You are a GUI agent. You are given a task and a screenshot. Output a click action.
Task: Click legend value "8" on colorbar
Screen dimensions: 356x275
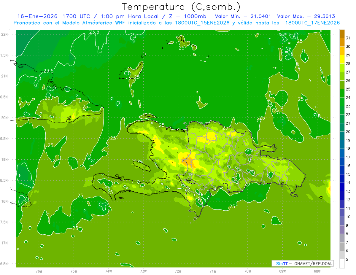(x=347, y=234)
